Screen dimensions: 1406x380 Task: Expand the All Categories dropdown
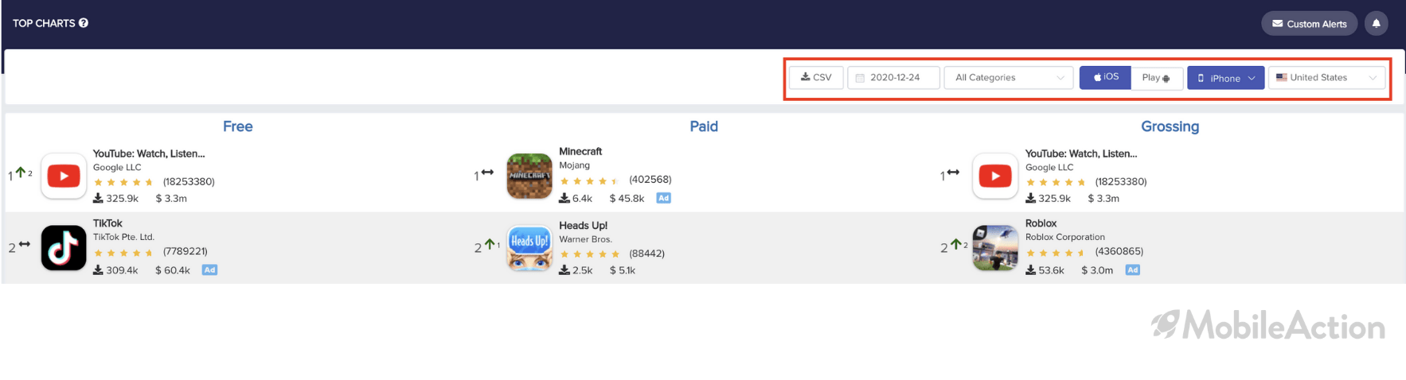[x=1009, y=78]
